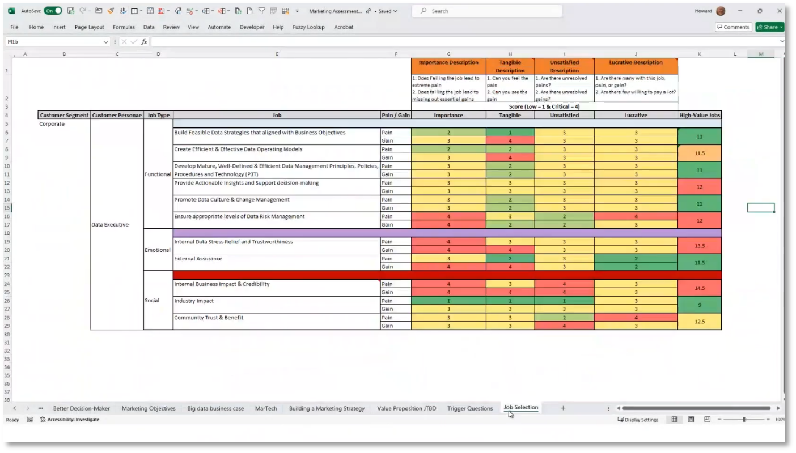The width and height of the screenshot is (796, 453).
Task: Select the cell 'Industry Impact'
Action: tap(277, 305)
